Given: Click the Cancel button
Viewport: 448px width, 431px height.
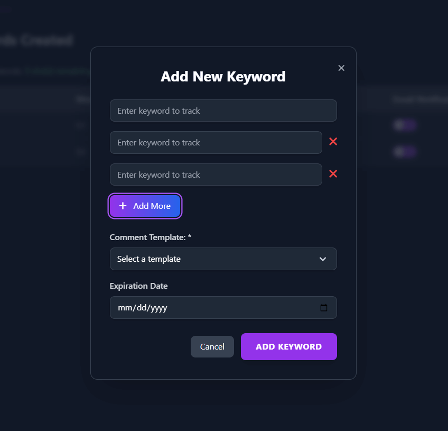Looking at the screenshot, I should tap(212, 347).
